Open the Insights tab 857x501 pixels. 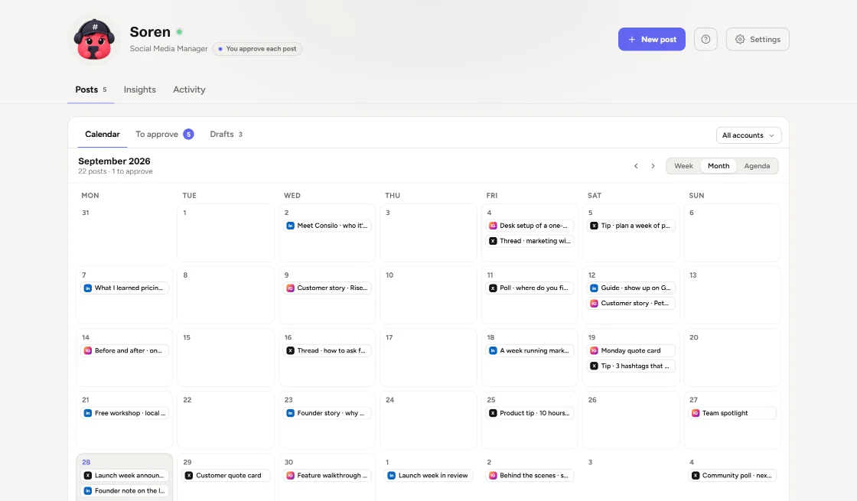tap(139, 89)
